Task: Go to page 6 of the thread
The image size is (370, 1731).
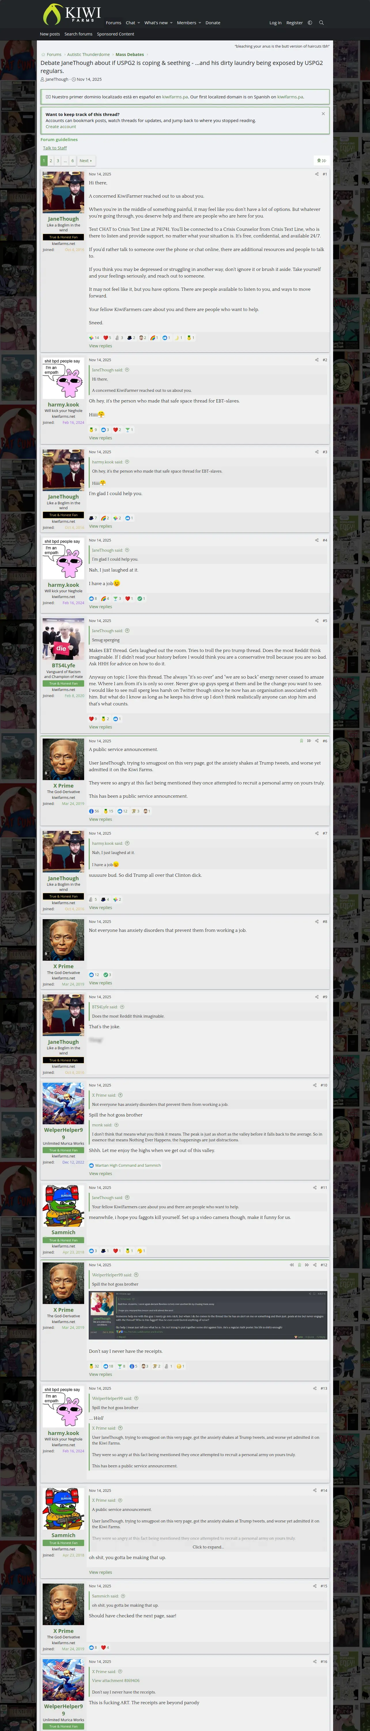Action: [73, 161]
